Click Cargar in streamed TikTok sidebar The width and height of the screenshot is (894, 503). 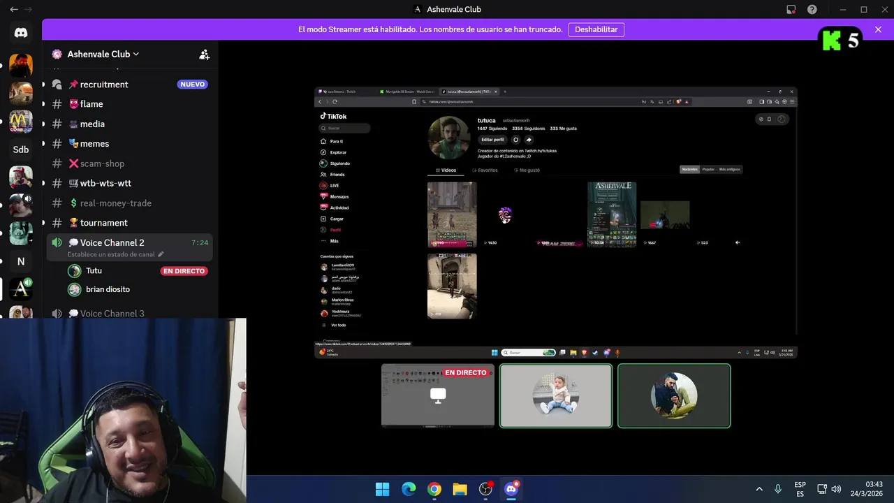[332, 219]
